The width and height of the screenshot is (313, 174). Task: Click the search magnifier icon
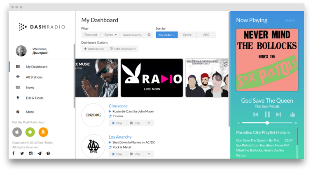tap(149, 35)
